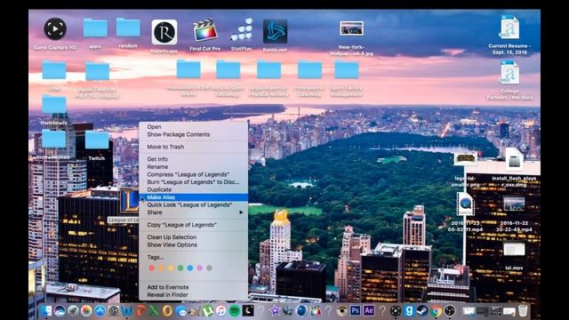Select the Principles of Coaching folder
The image size is (569, 320).
[x=309, y=69]
